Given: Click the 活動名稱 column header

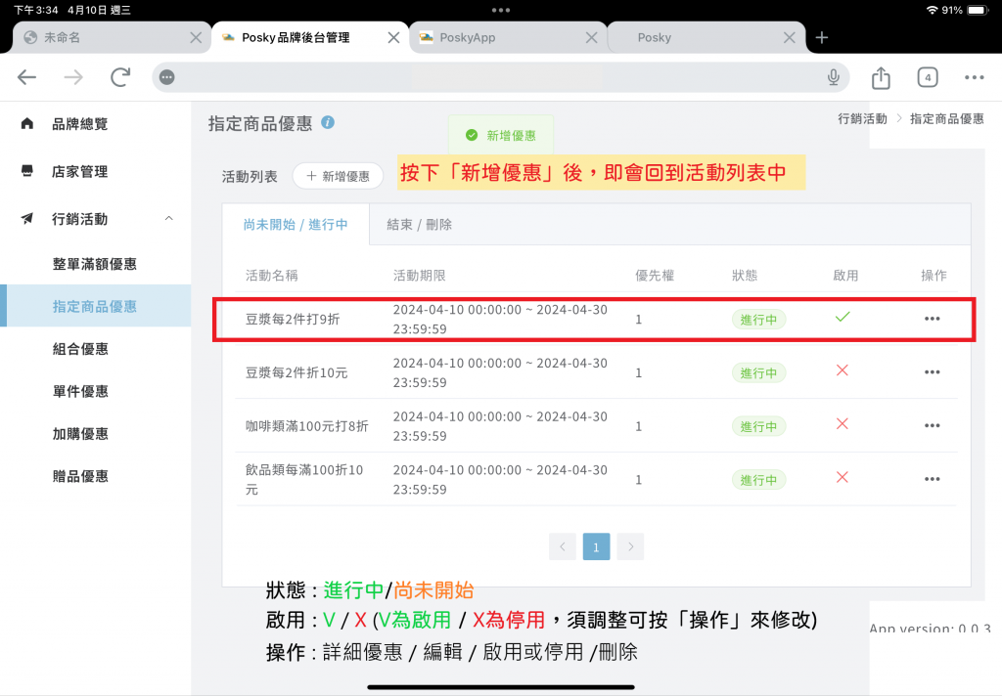Looking at the screenshot, I should tap(272, 276).
